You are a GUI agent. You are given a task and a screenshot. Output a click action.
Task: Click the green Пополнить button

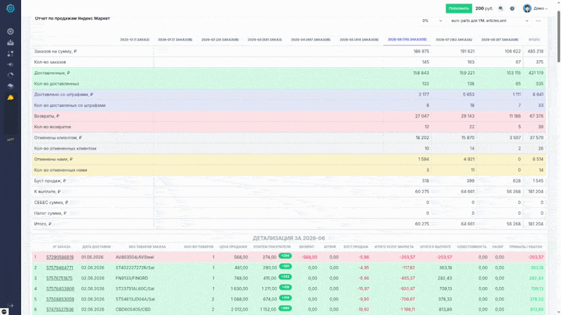tap(459, 8)
